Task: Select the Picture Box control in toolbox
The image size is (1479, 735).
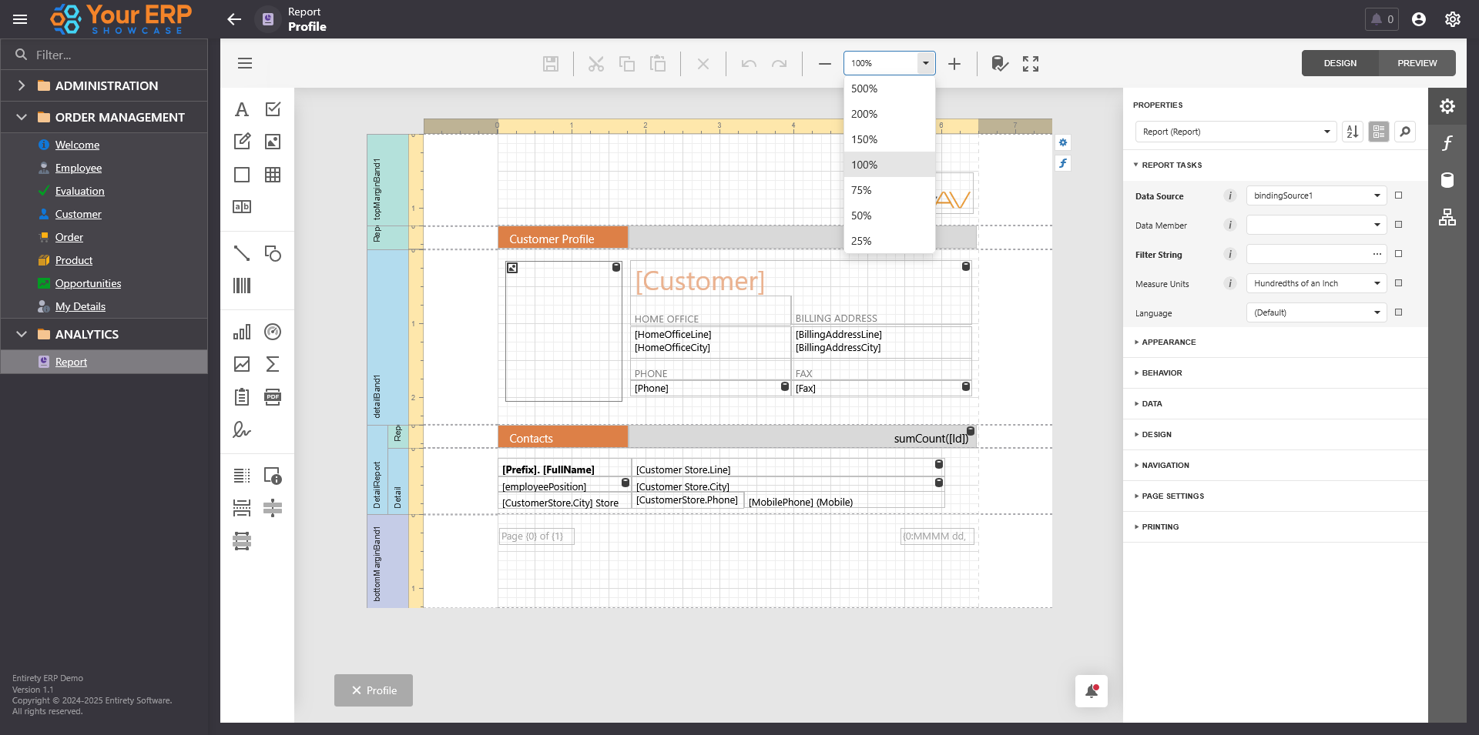Action: [273, 142]
